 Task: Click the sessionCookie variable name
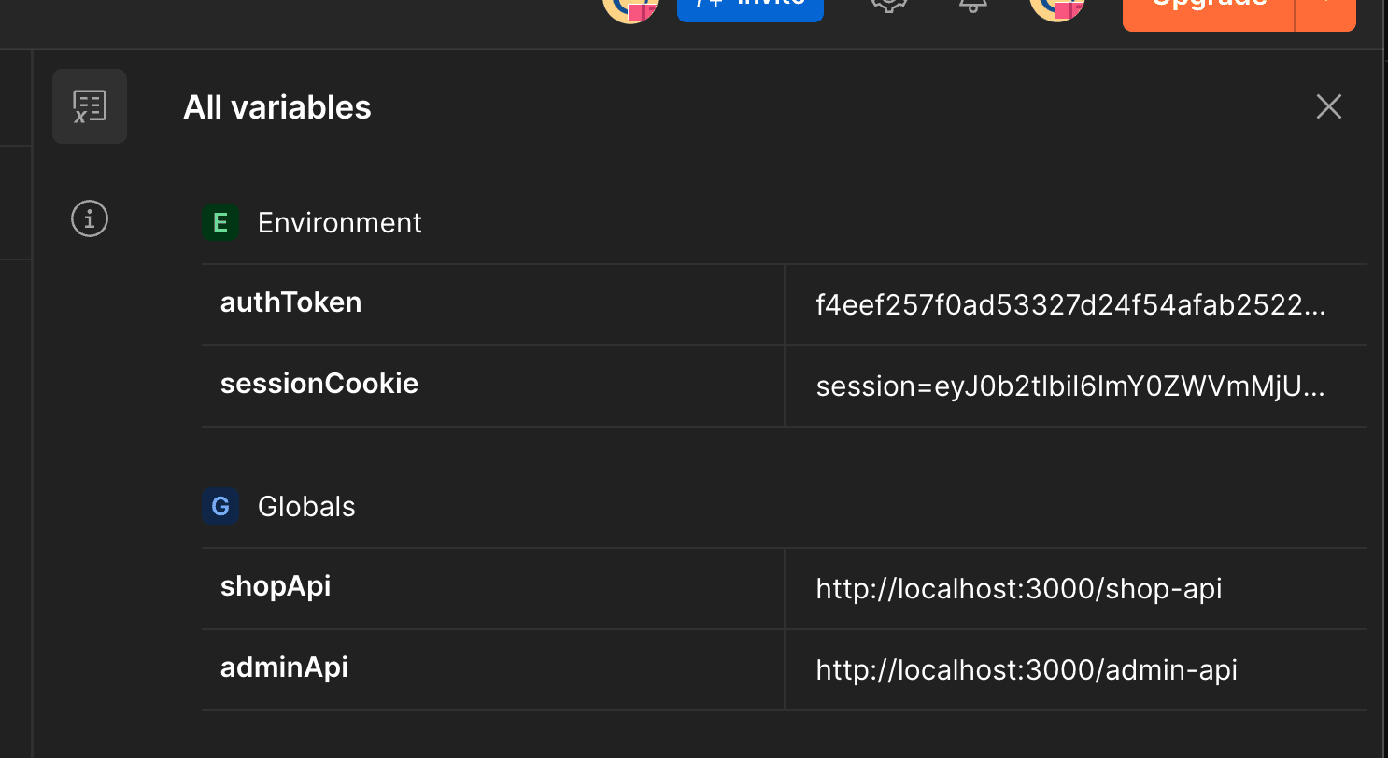(319, 384)
